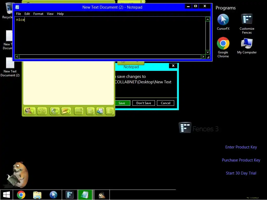The height and width of the screenshot is (200, 267).
Task: Click Start 30 Day Trial link
Action: (x=241, y=173)
